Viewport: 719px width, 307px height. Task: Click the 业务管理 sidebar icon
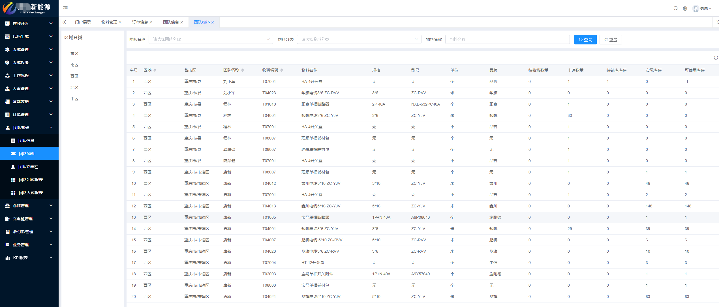tap(7, 245)
